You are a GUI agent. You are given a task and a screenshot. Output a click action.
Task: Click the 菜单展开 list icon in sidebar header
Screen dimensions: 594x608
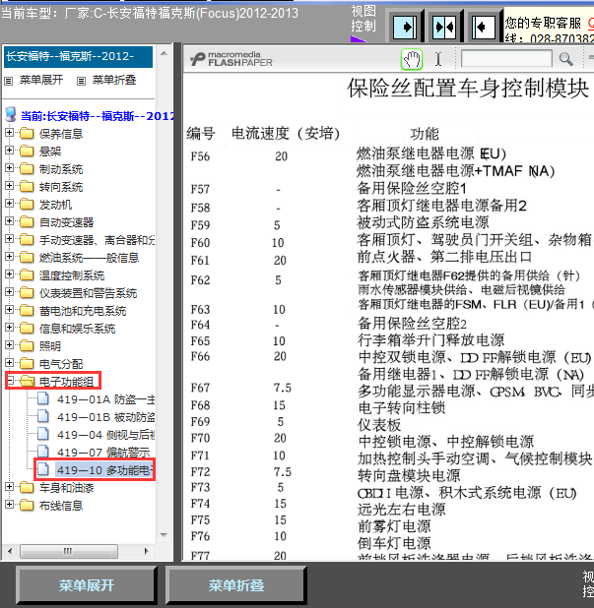tap(9, 81)
